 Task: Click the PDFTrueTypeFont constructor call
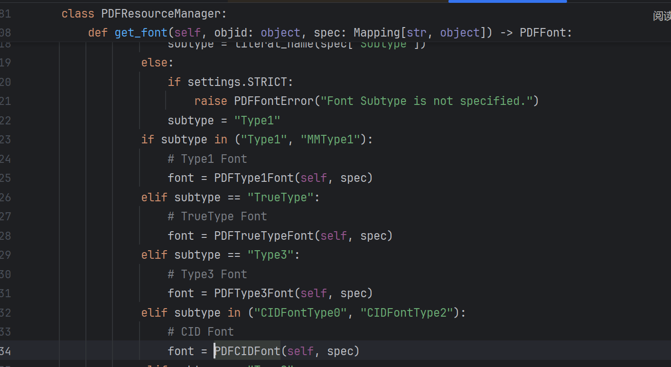(x=264, y=235)
